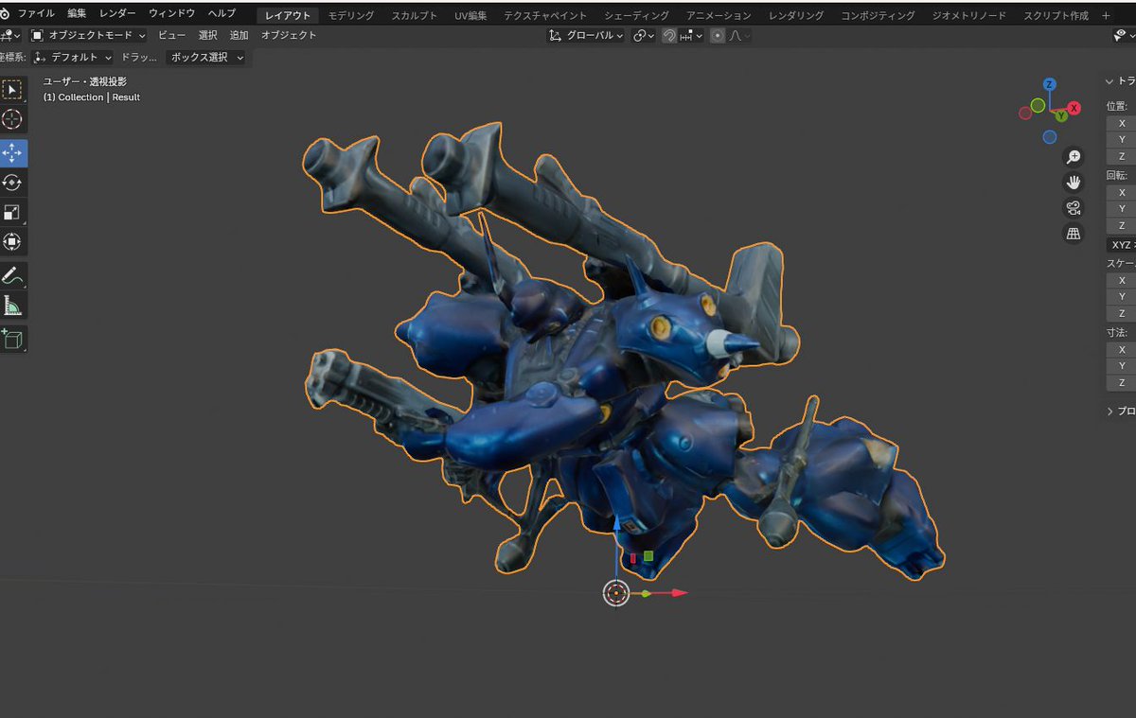Select the Select Box tool
The width and height of the screenshot is (1136, 718).
tap(12, 90)
